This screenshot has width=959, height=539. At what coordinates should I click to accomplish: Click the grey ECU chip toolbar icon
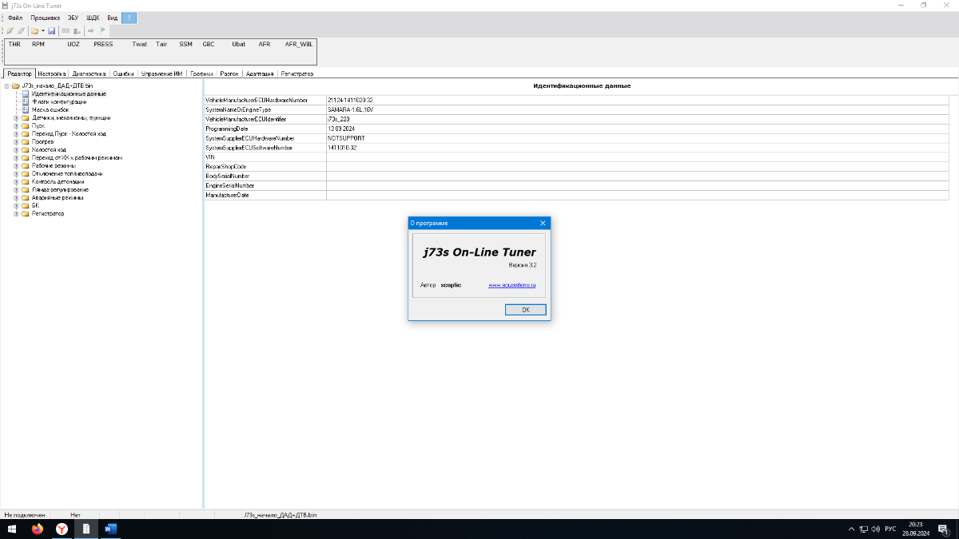[x=66, y=30]
